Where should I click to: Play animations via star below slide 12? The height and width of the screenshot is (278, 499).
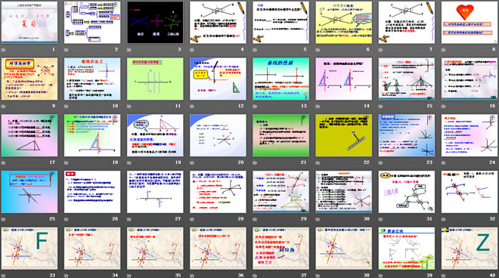(x=192, y=106)
